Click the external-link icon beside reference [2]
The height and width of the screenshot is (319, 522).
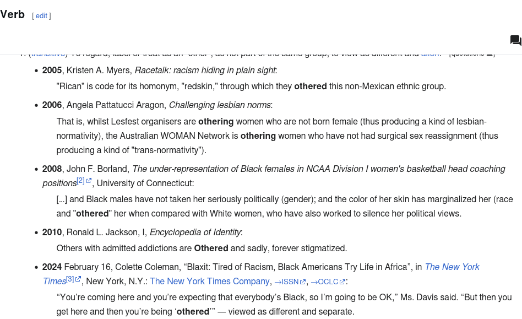point(89,181)
